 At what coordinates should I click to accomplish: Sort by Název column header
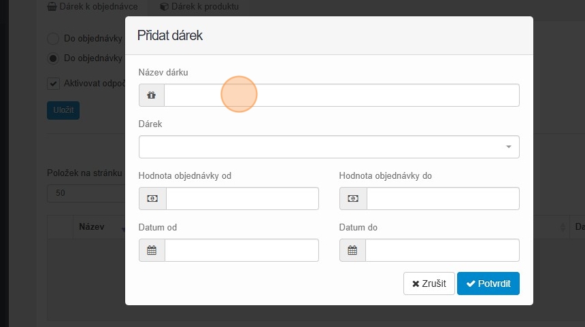92,227
